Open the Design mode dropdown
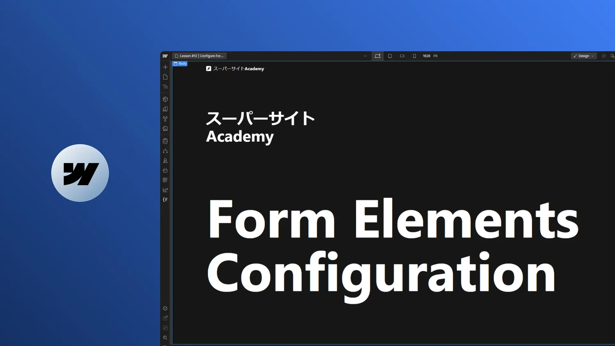 click(x=584, y=56)
